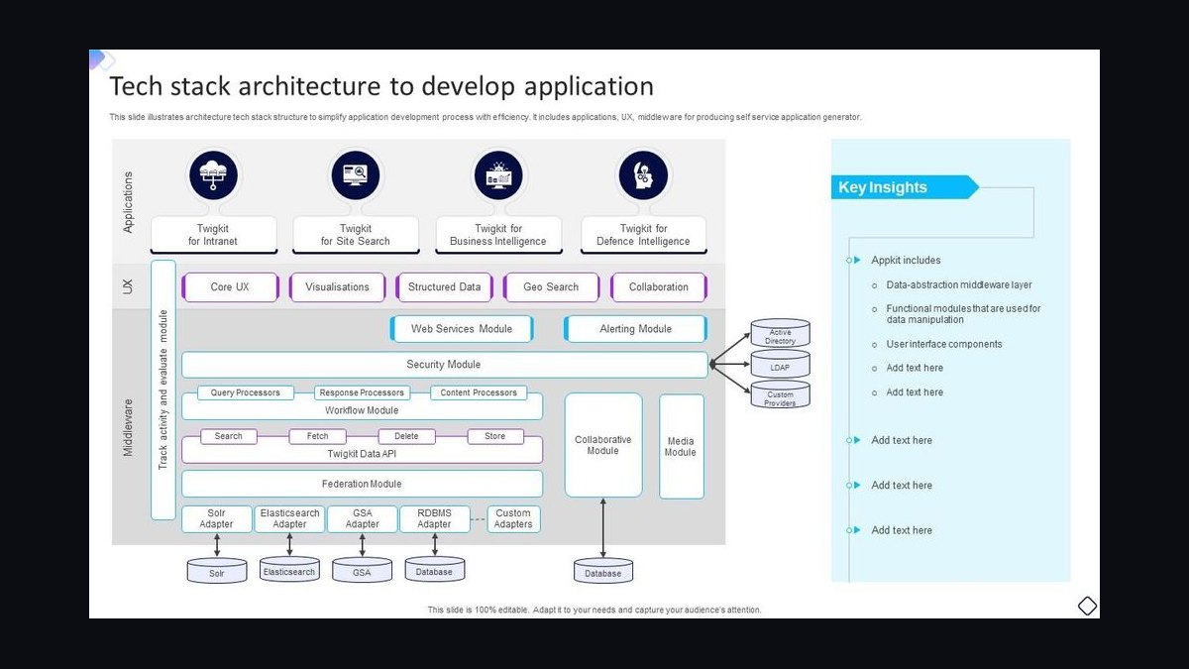The image size is (1189, 669).
Task: Select the Track activity and evaluate module bar
Action: point(163,390)
